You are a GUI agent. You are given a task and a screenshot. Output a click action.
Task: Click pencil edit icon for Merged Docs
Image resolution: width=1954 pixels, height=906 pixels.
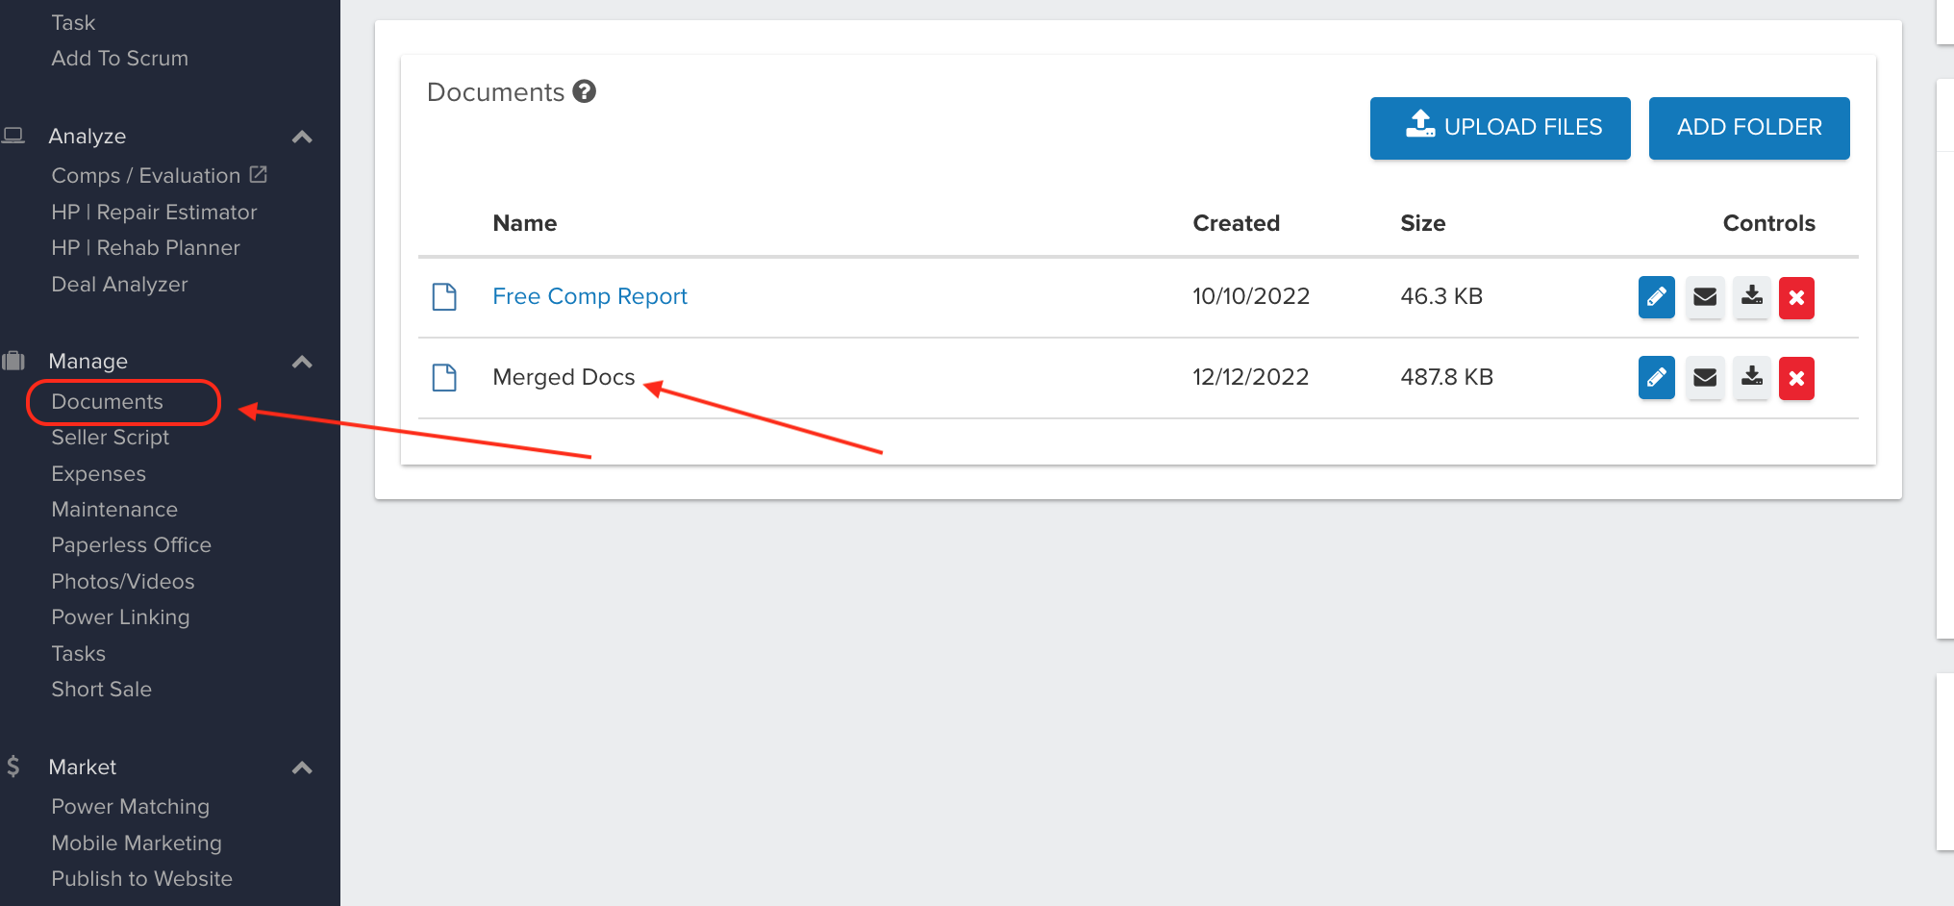point(1656,378)
